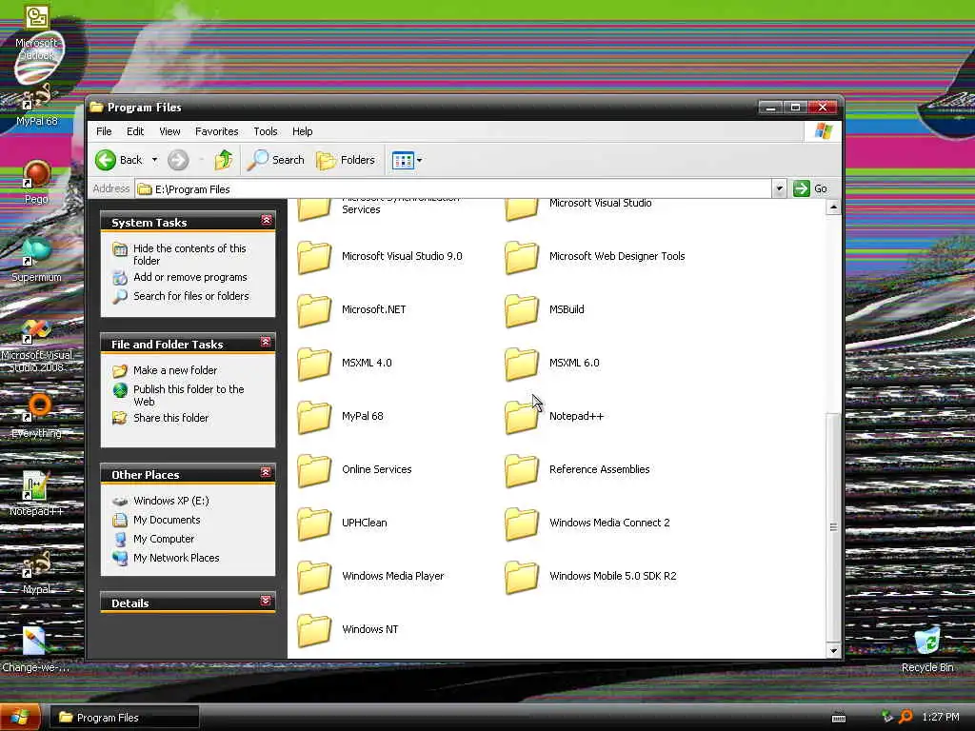Image resolution: width=975 pixels, height=731 pixels.
Task: Select Notepad++ desktop shortcut
Action: coord(36,494)
